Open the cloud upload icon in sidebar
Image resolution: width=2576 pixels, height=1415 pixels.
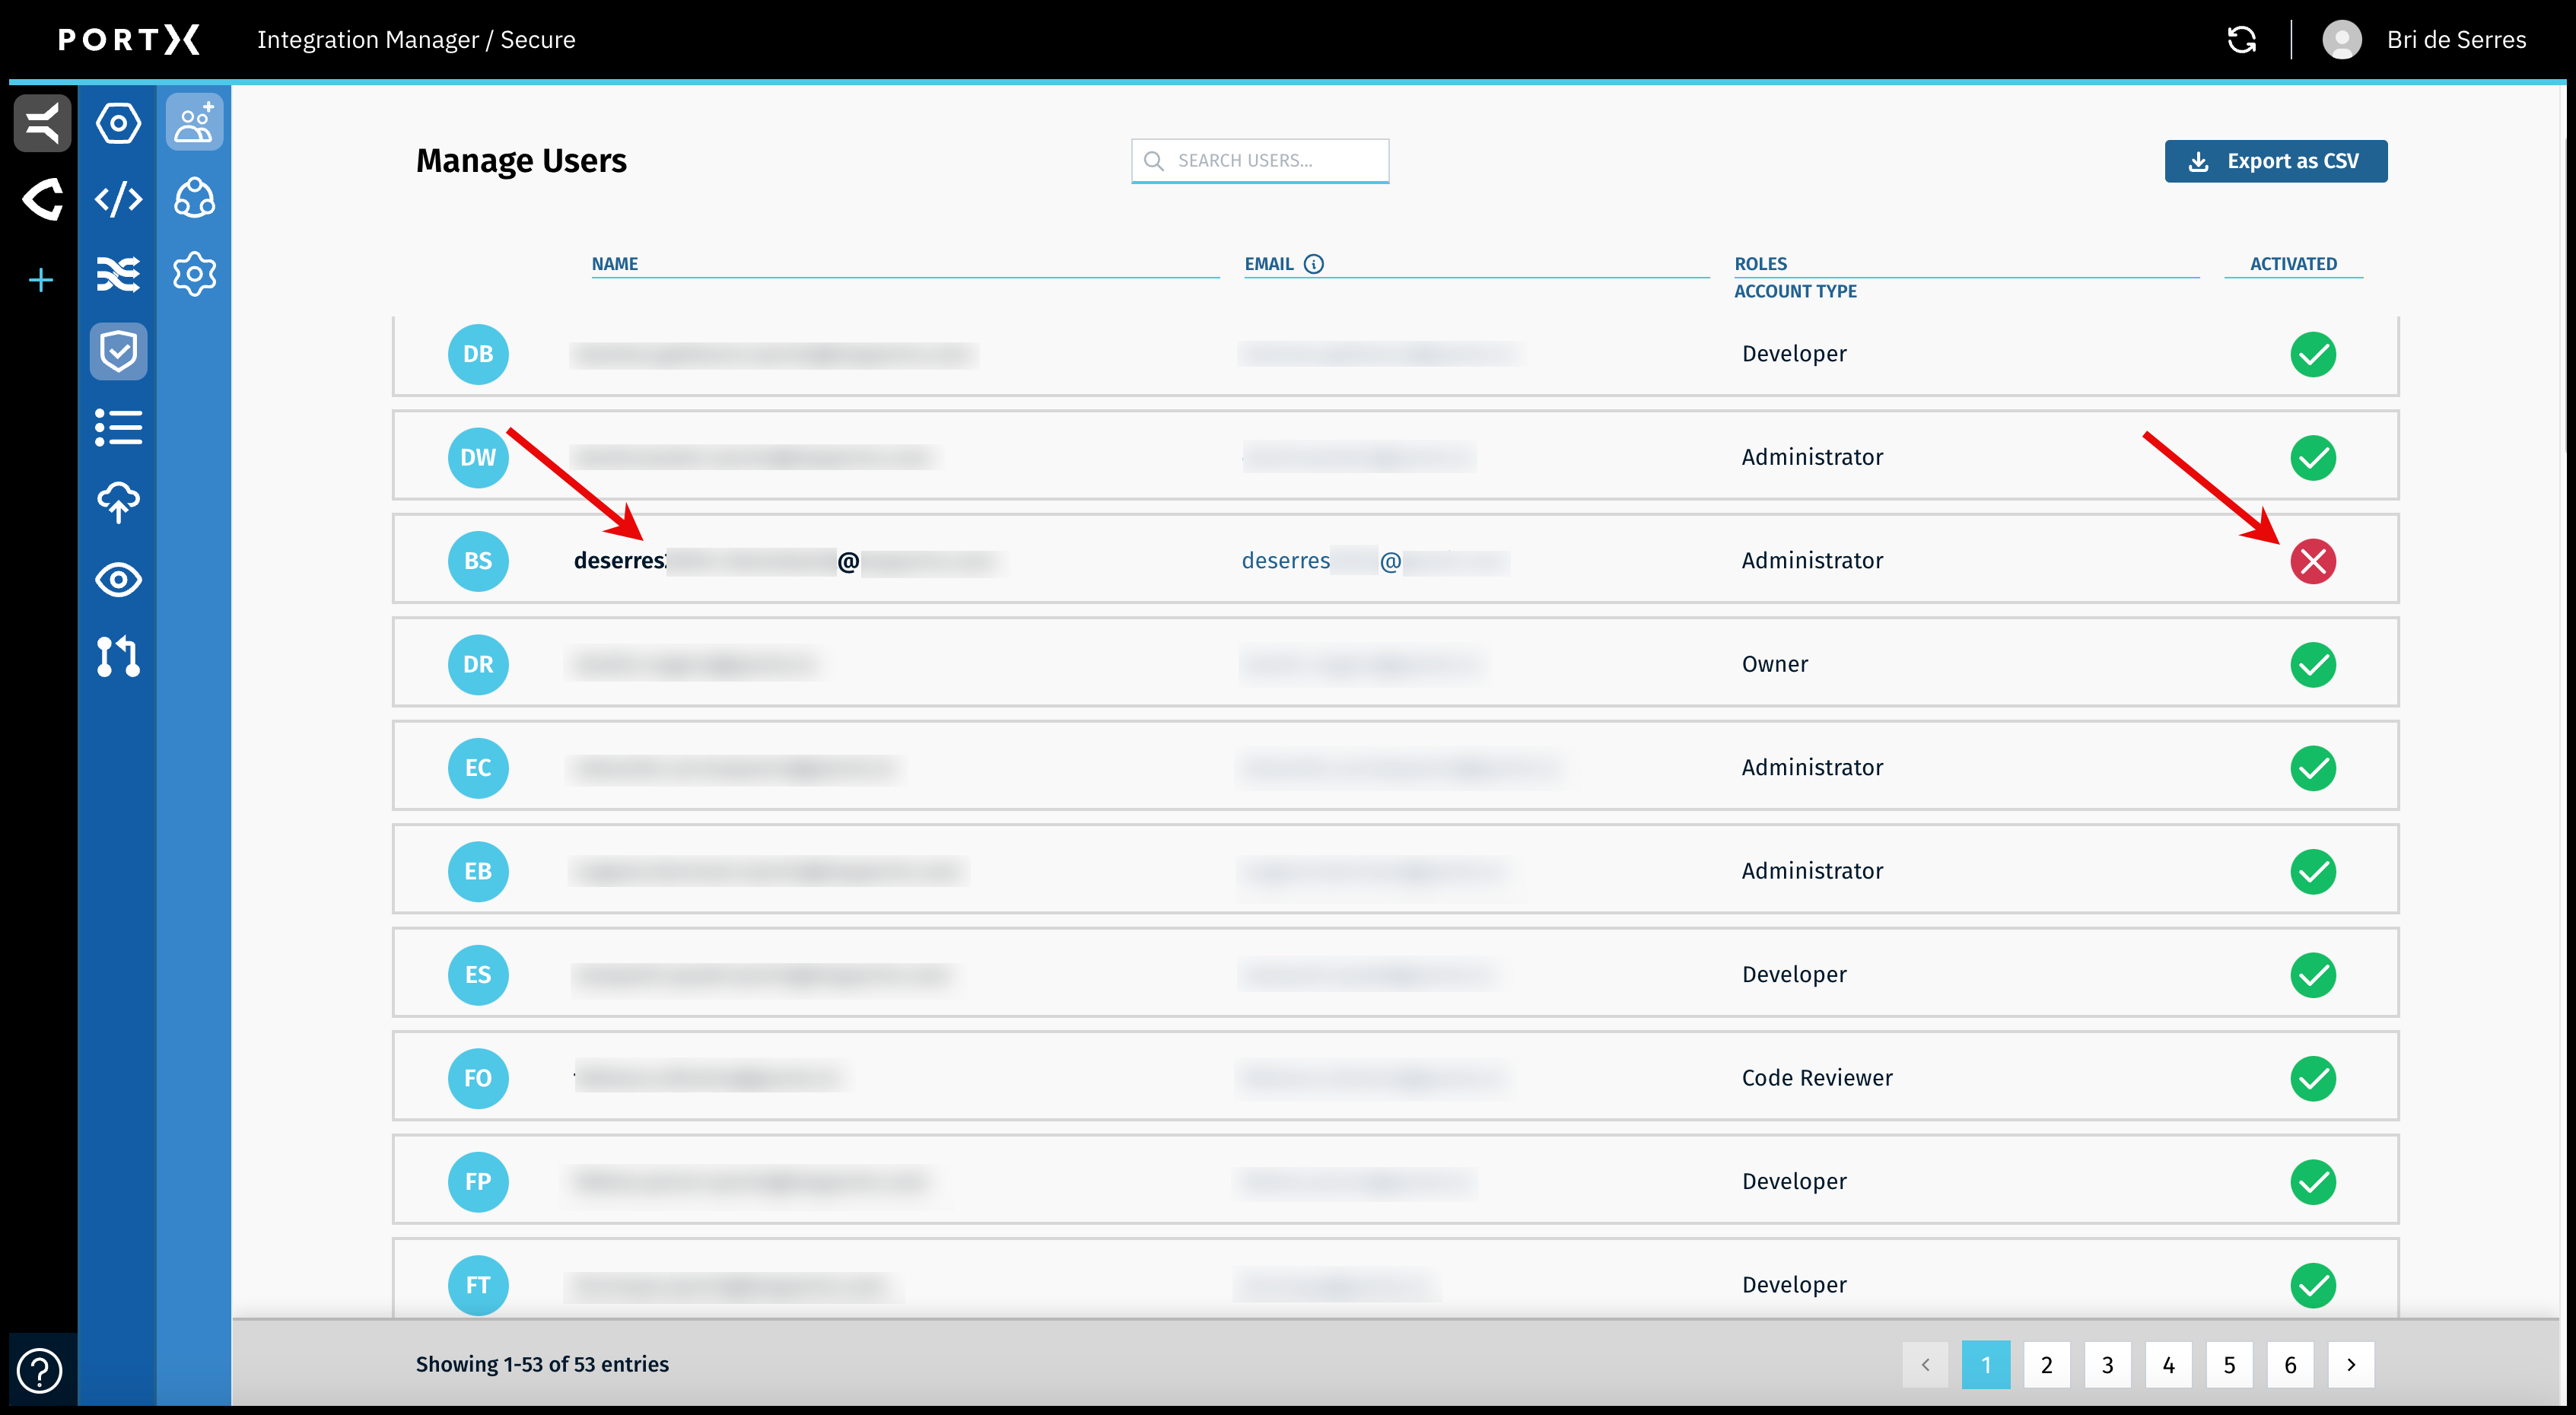[118, 502]
